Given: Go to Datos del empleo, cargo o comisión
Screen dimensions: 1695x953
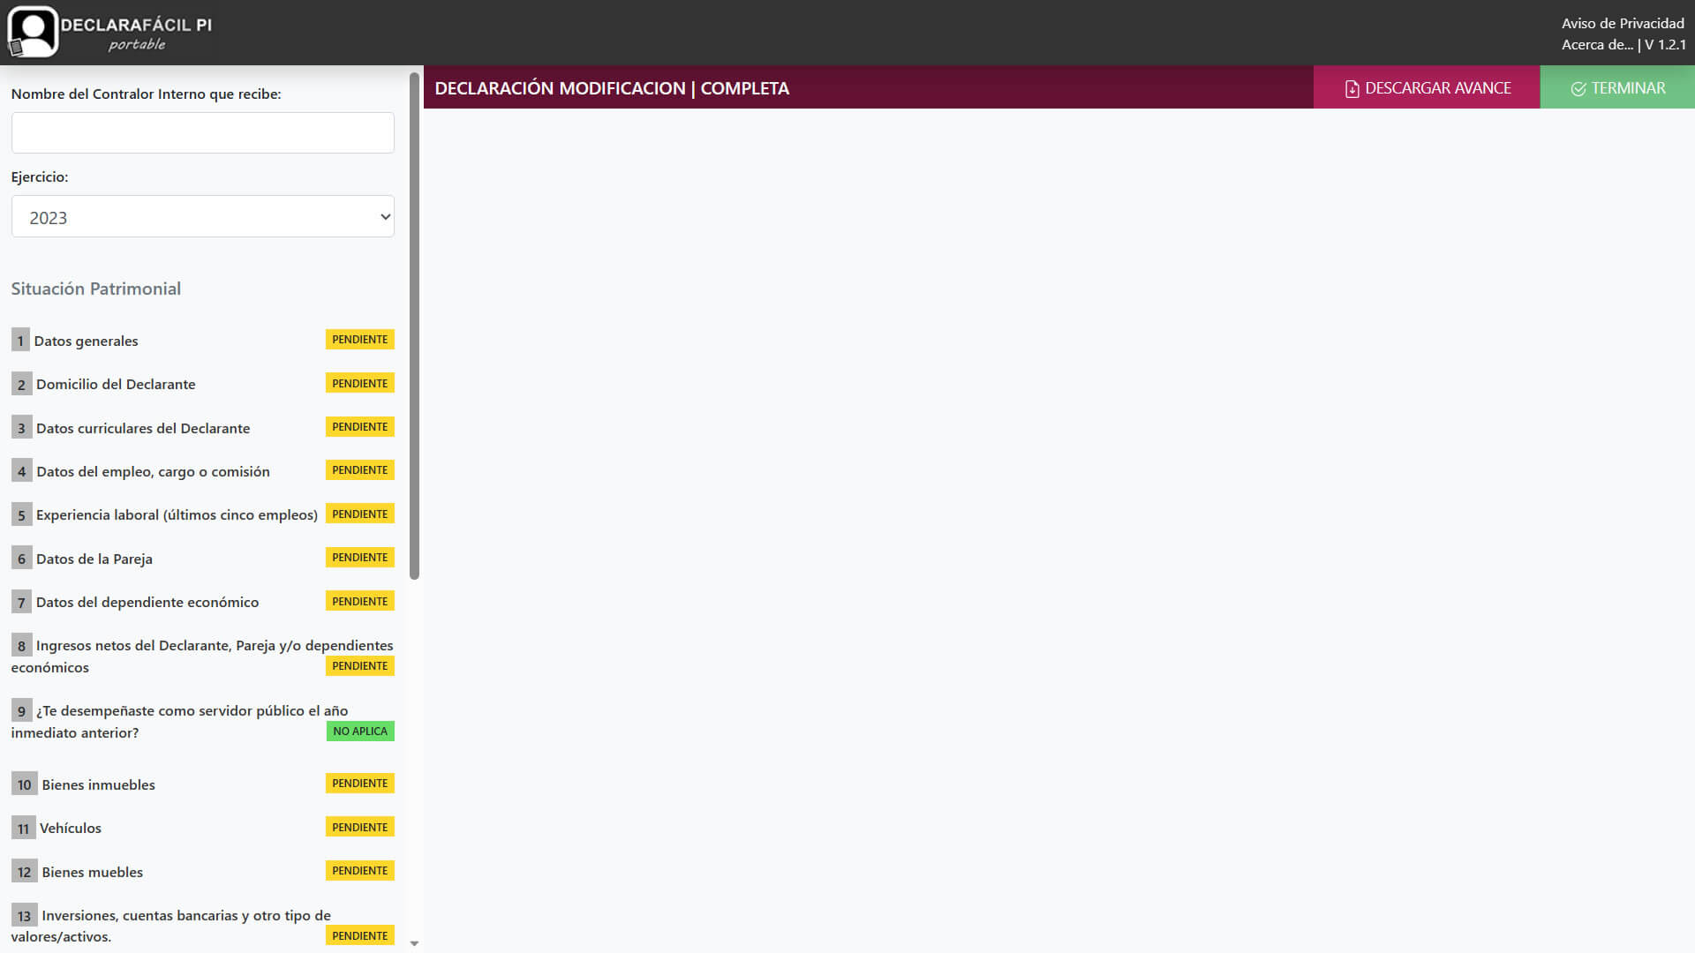Looking at the screenshot, I should (x=153, y=471).
